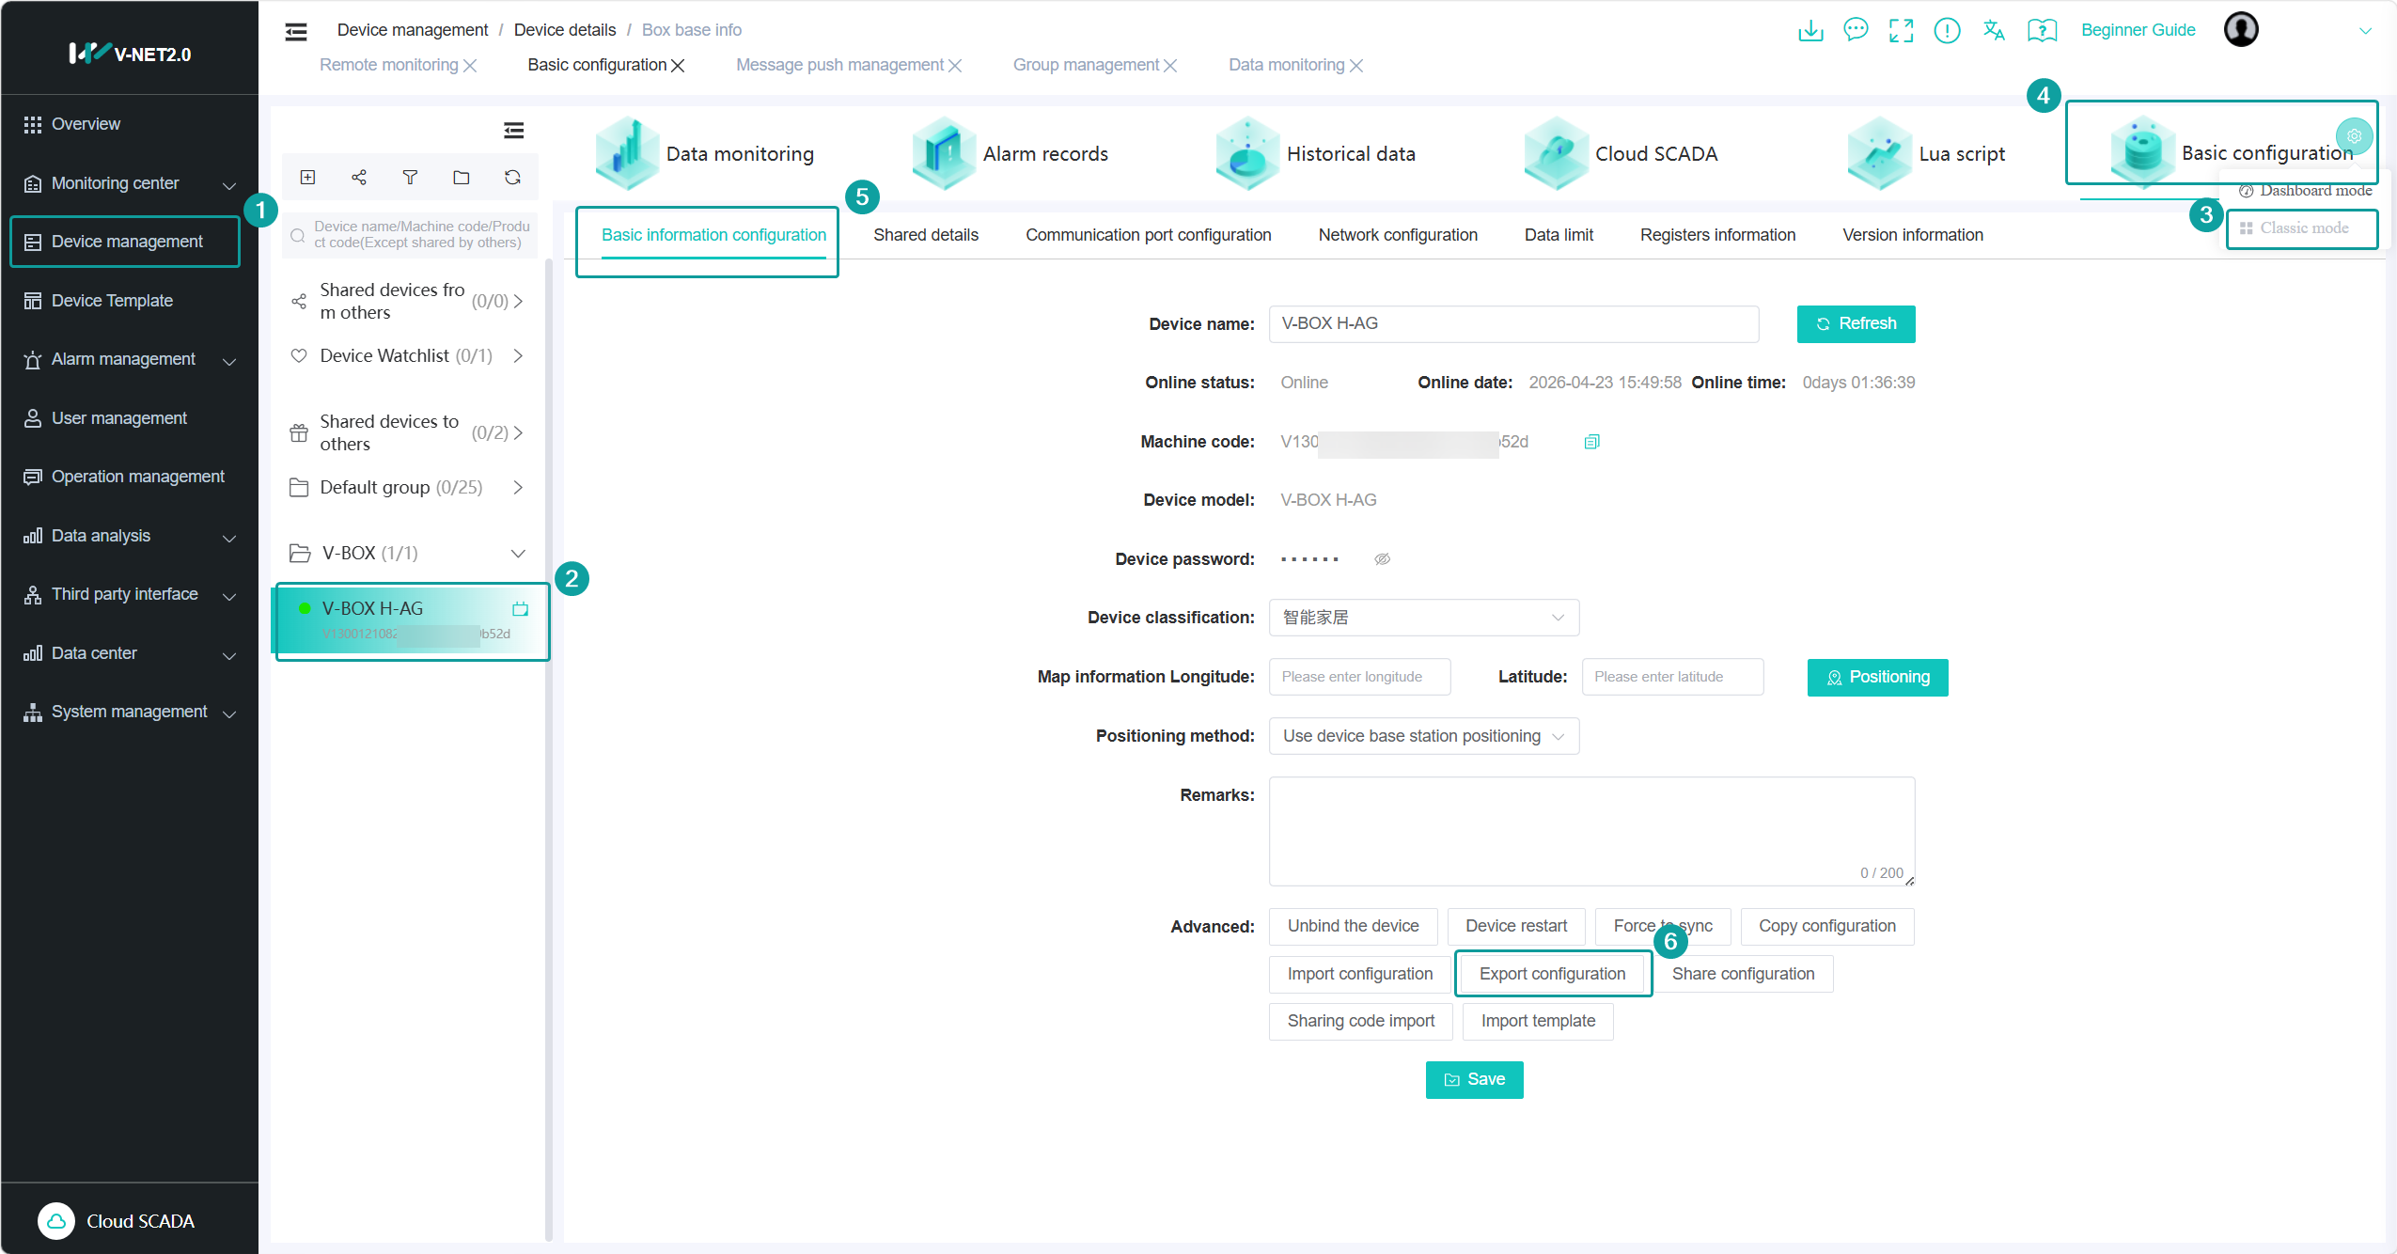Click the refresh device list icon
The height and width of the screenshot is (1254, 2397).
[x=512, y=177]
